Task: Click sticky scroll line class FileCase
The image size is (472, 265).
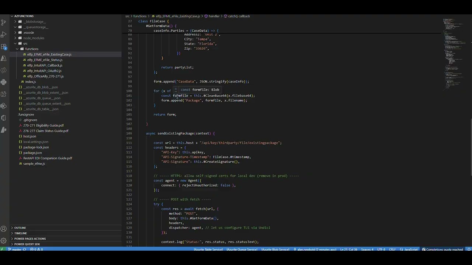Action: (x=153, y=21)
